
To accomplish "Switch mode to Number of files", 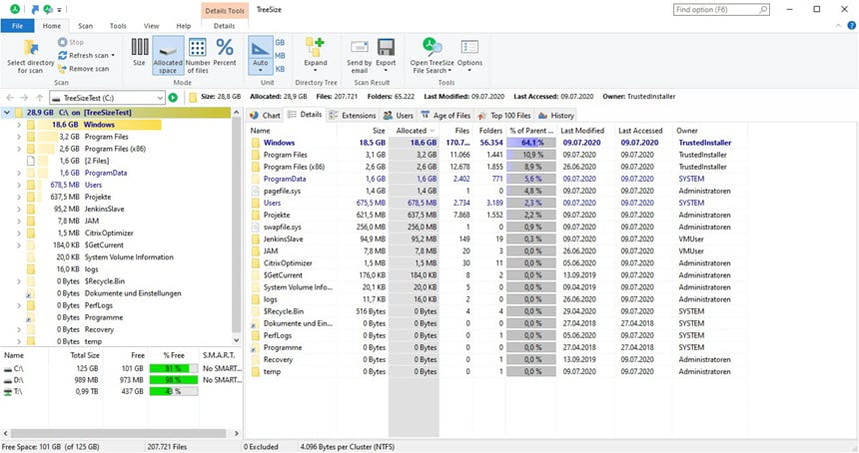I will [198, 55].
